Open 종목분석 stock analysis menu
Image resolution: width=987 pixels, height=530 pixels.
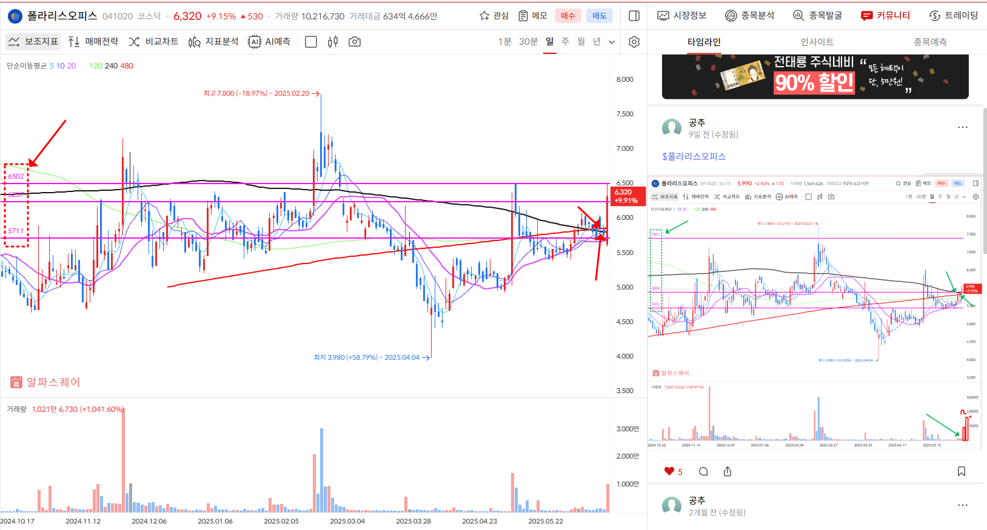pos(750,16)
